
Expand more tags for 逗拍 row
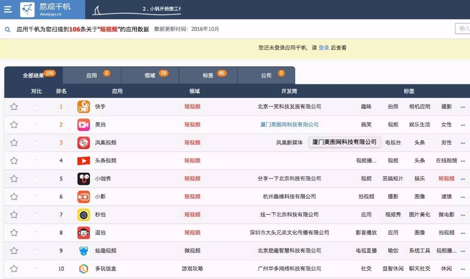pos(463,233)
